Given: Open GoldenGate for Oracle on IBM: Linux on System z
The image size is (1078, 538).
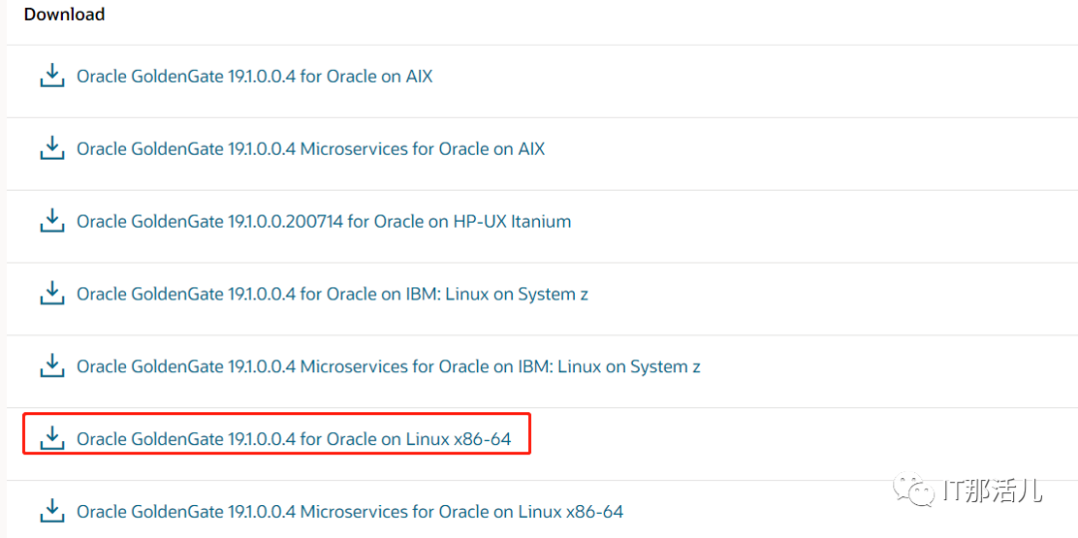Looking at the screenshot, I should tap(332, 294).
